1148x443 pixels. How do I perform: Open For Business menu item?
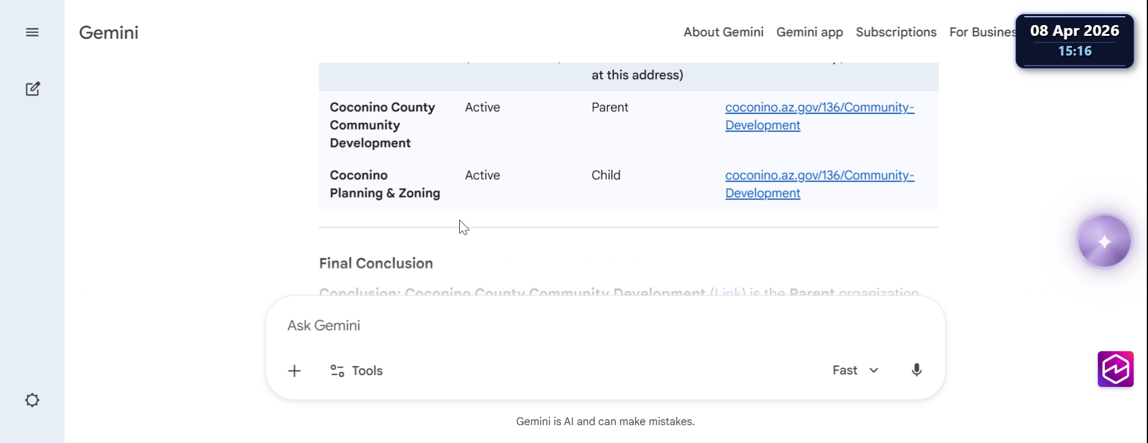982,32
